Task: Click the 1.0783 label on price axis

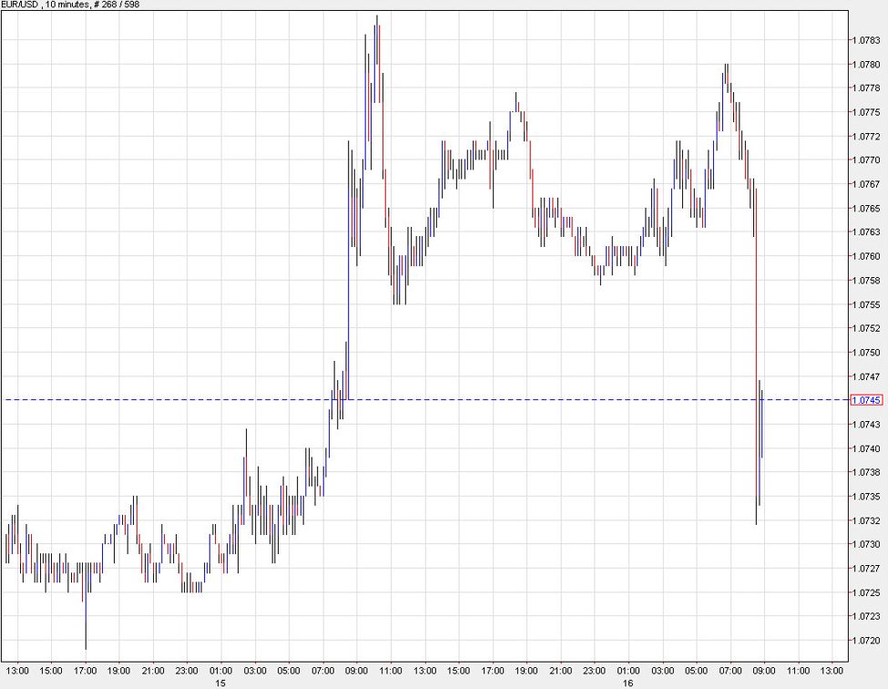Action: tap(867, 39)
